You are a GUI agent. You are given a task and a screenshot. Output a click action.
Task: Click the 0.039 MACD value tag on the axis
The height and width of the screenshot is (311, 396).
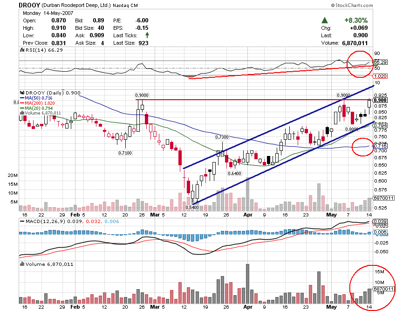click(x=380, y=222)
